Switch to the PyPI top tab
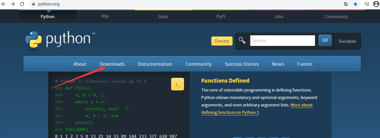This screenshot has height=138, width=380. point(221,16)
